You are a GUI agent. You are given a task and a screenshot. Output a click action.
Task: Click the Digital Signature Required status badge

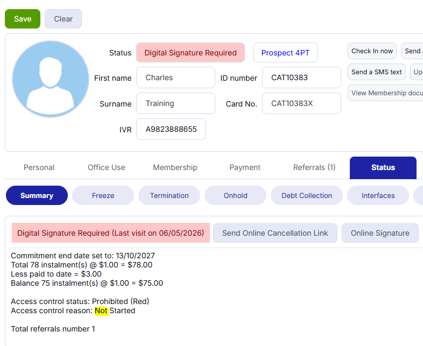(191, 53)
